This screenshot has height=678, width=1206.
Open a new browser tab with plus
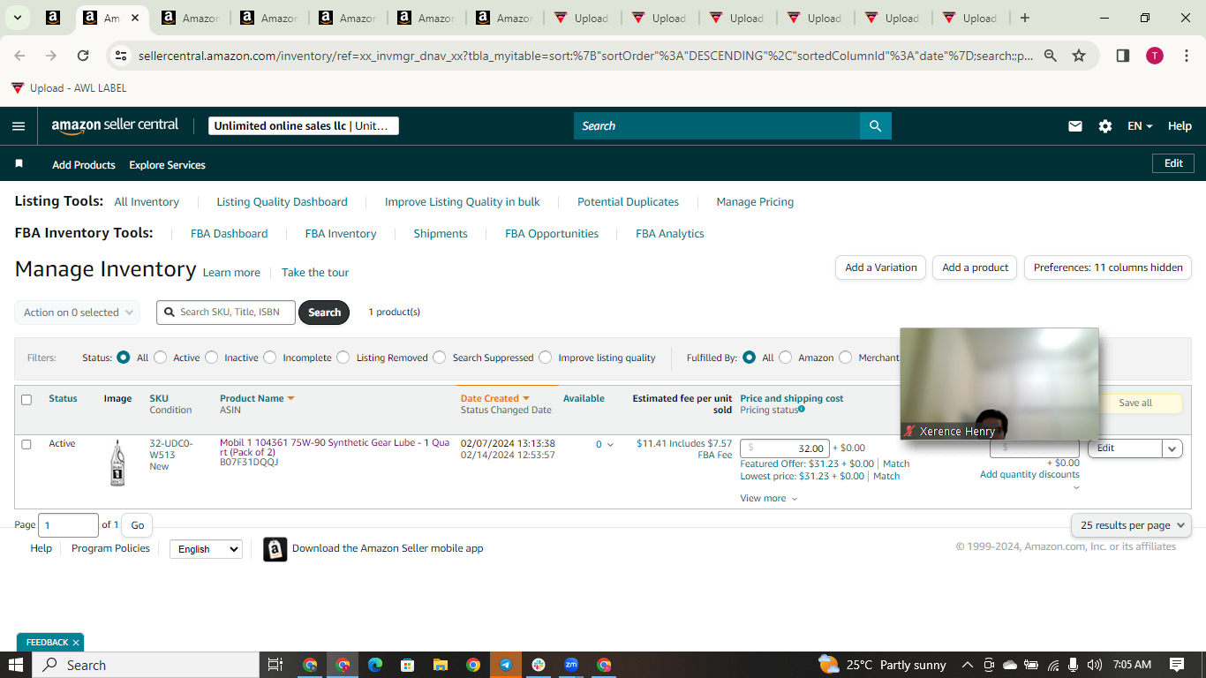pos(1024,18)
